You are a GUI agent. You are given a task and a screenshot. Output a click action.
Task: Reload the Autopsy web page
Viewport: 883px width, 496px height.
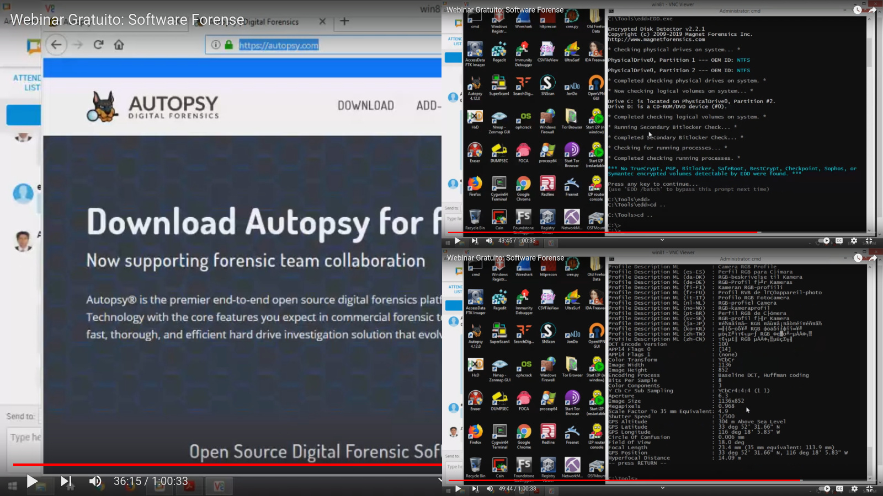coord(98,45)
